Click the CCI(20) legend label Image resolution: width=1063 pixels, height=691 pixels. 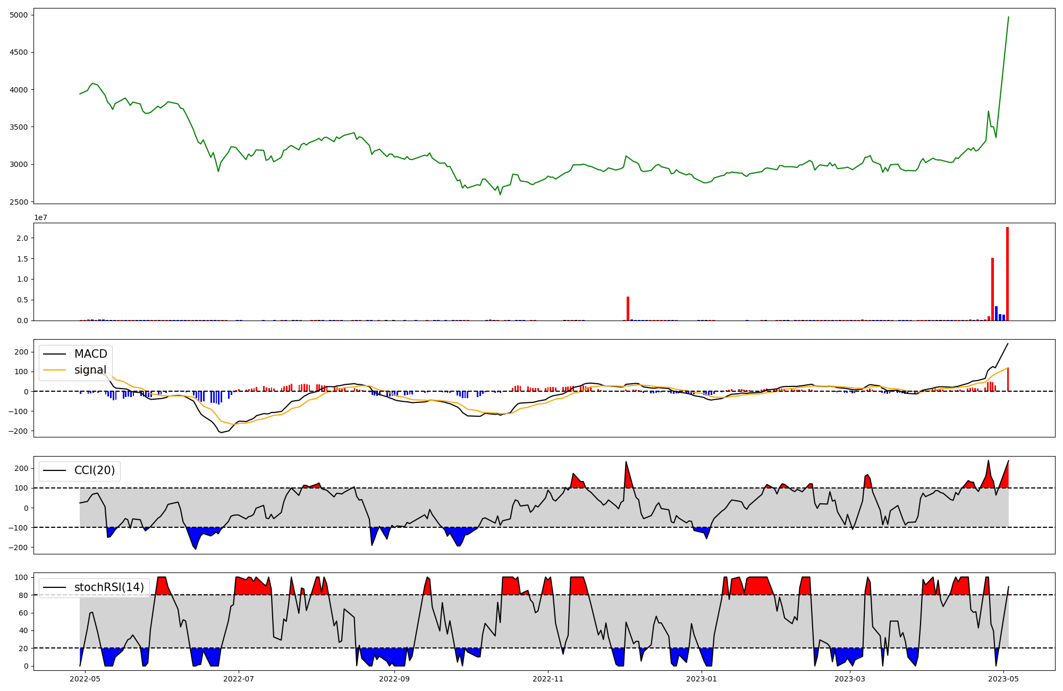[x=94, y=470]
